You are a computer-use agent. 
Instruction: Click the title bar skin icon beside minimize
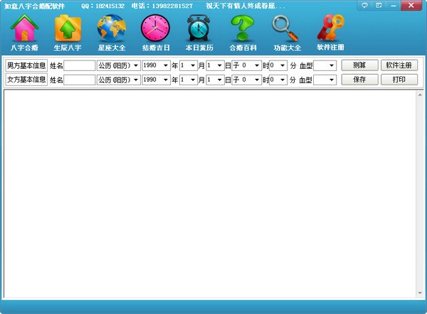pos(379,5)
